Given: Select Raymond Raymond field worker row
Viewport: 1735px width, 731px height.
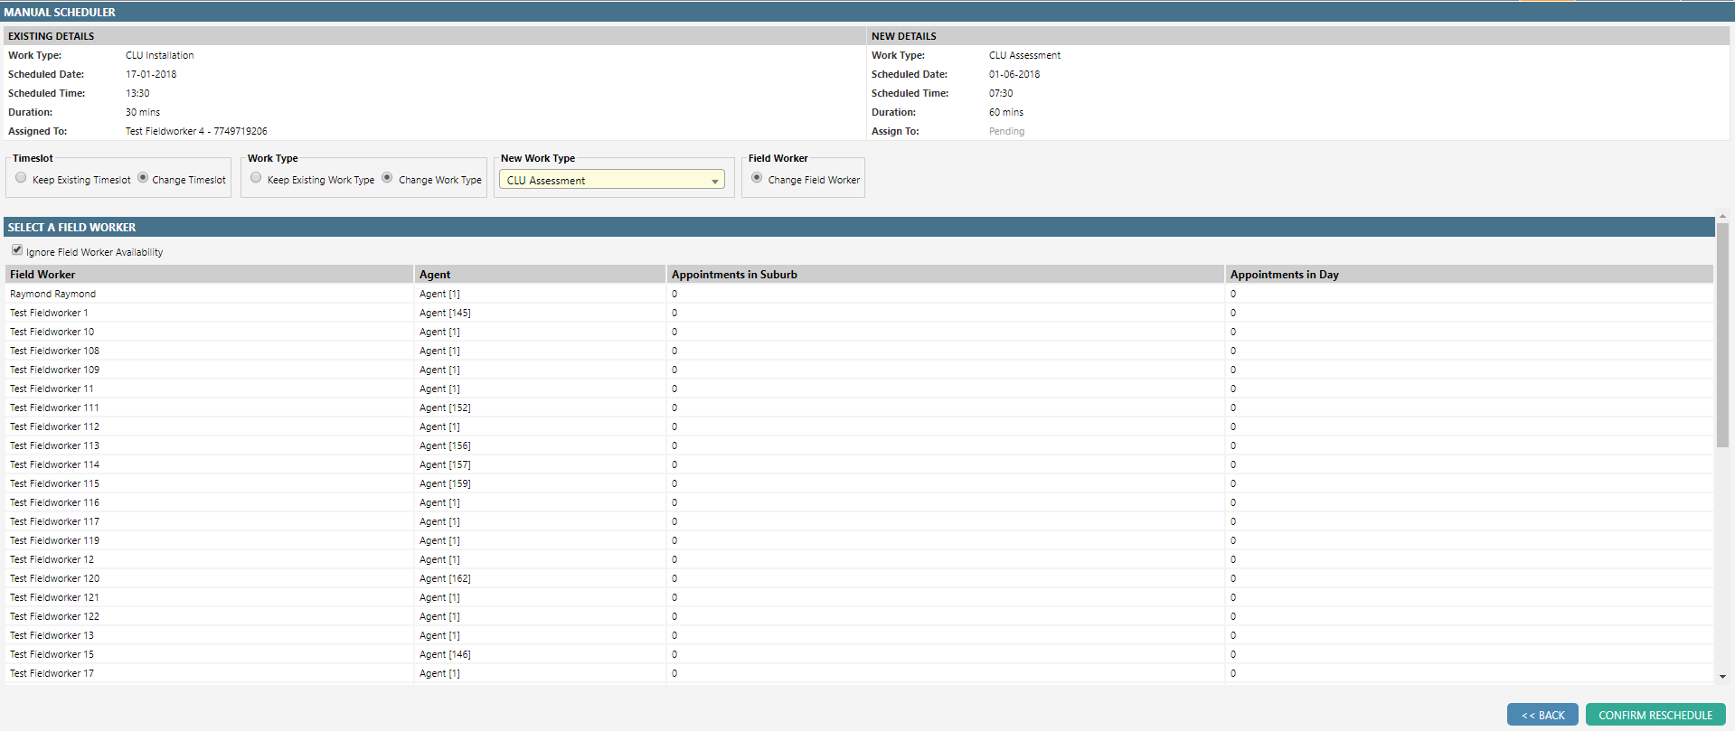Looking at the screenshot, I should [x=53, y=294].
